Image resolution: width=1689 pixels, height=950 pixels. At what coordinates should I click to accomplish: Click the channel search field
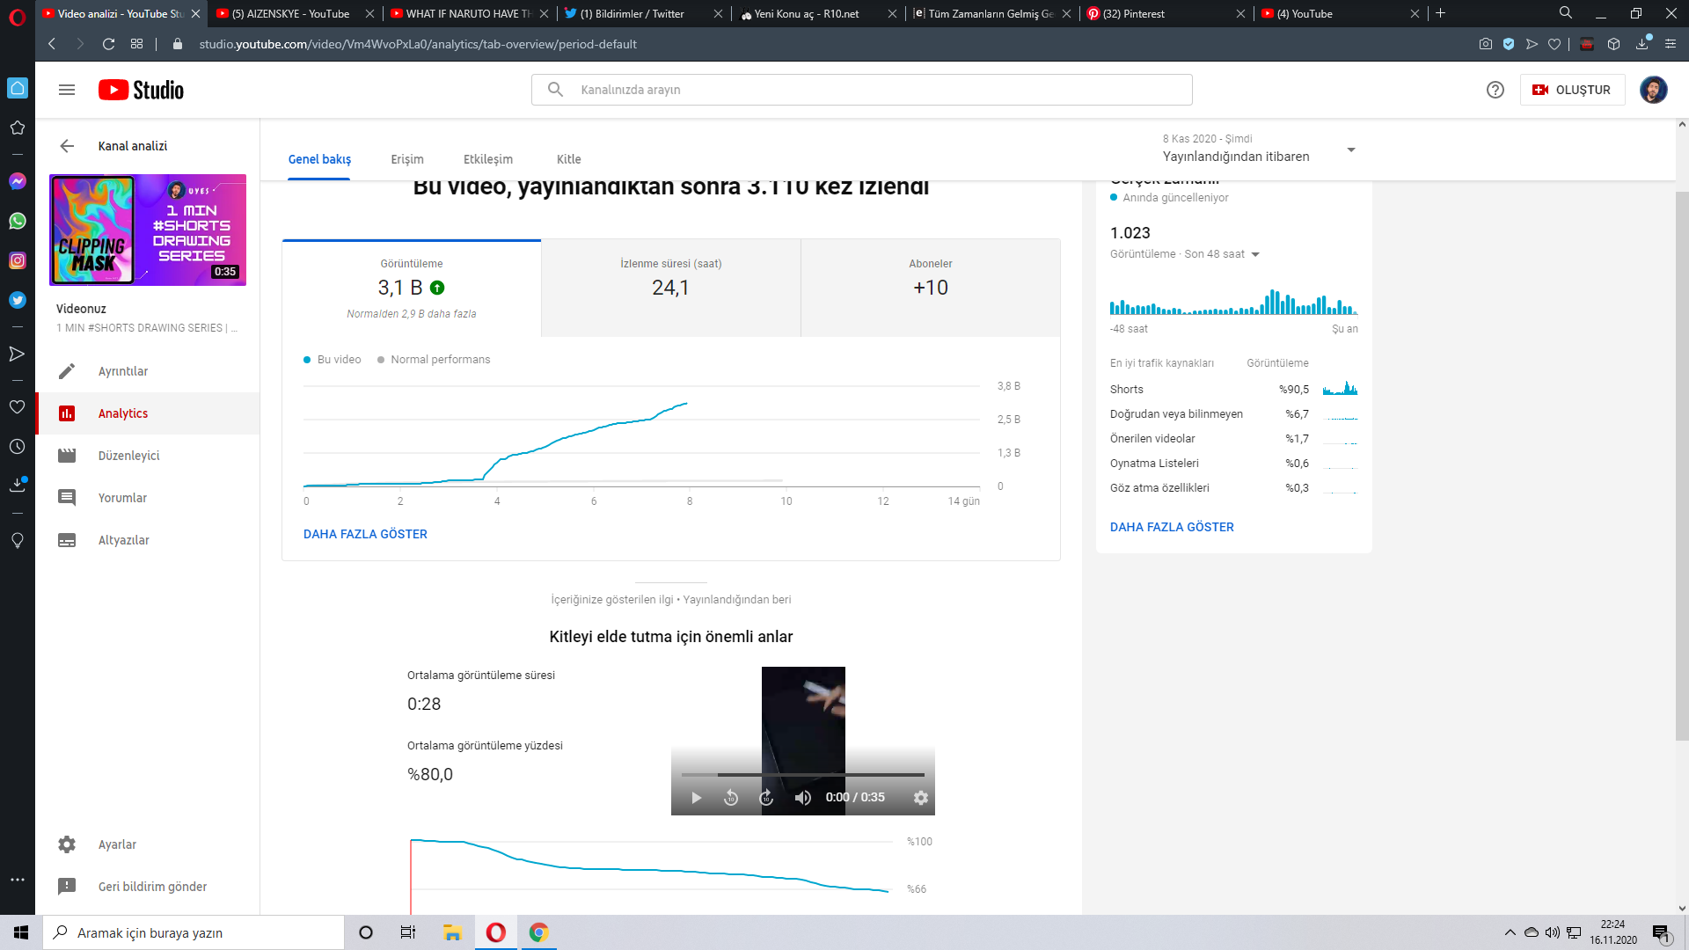862,90
